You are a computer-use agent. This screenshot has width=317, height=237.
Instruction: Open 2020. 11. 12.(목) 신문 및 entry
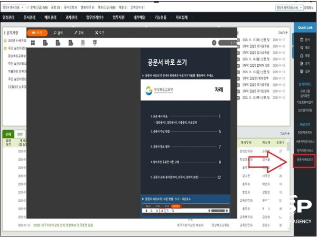256,97
